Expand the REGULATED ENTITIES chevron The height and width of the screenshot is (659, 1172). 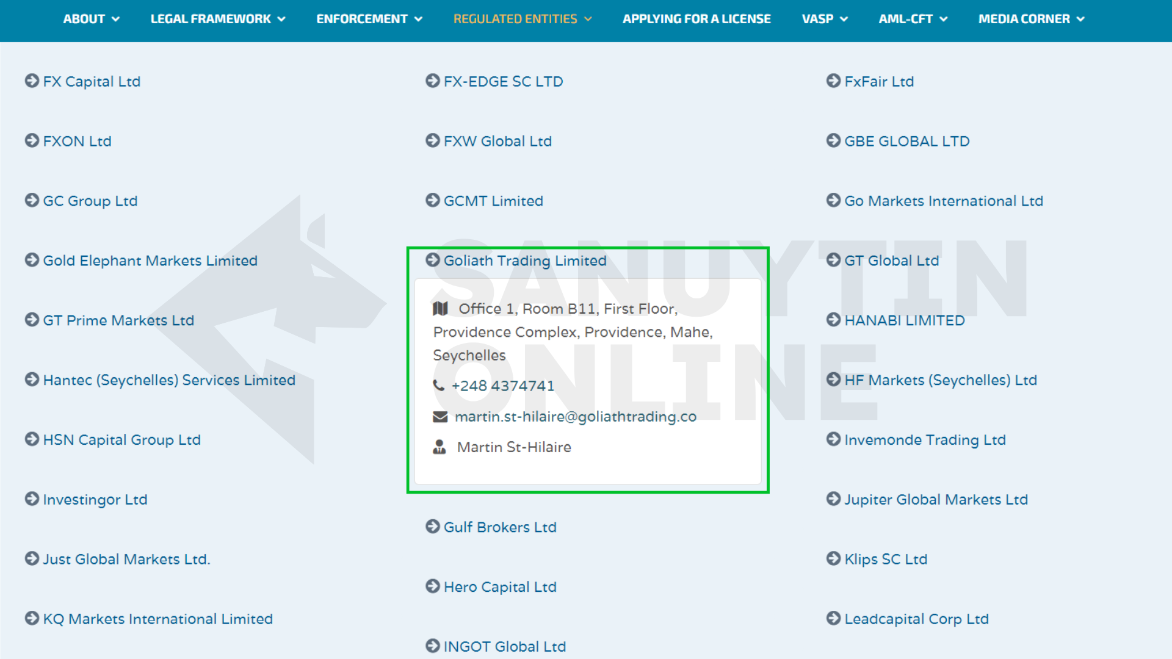588,19
